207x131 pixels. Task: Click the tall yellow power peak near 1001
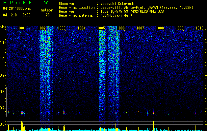point(22,126)
